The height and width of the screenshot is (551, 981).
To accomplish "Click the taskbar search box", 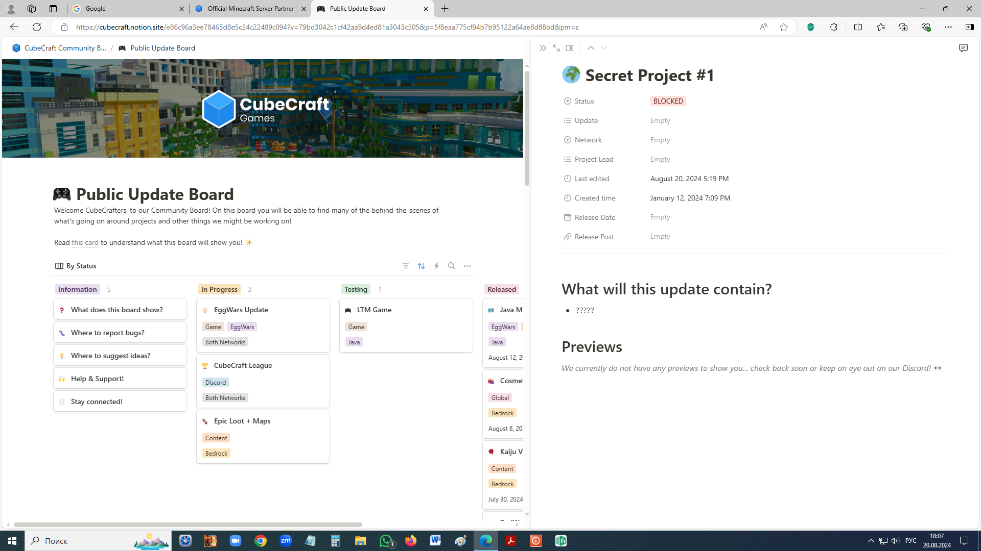I will (98, 541).
